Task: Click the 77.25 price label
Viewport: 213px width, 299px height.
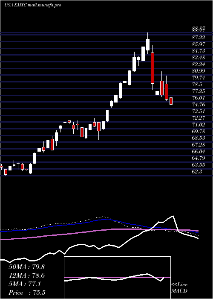Action: coord(199,91)
